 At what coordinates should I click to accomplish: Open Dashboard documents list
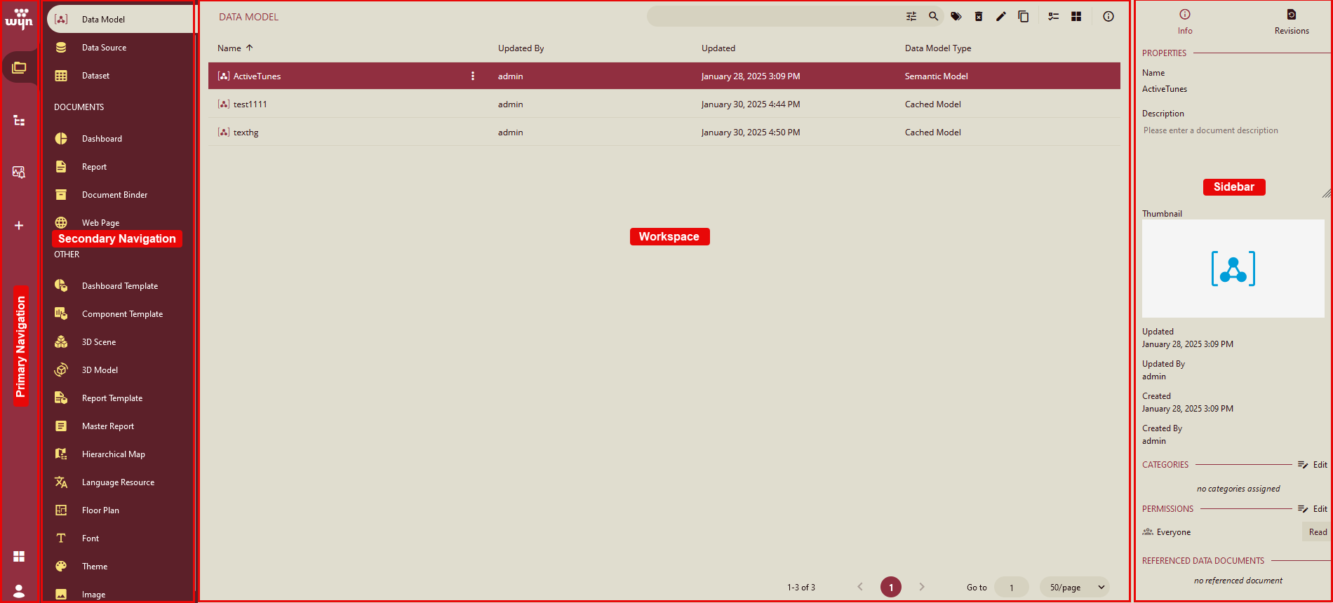[102, 139]
